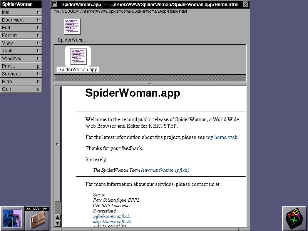The image size is (308, 231).
Task: Click the 'Parc Scientifique EPFL' address line
Action: pyautogui.click(x=116, y=200)
